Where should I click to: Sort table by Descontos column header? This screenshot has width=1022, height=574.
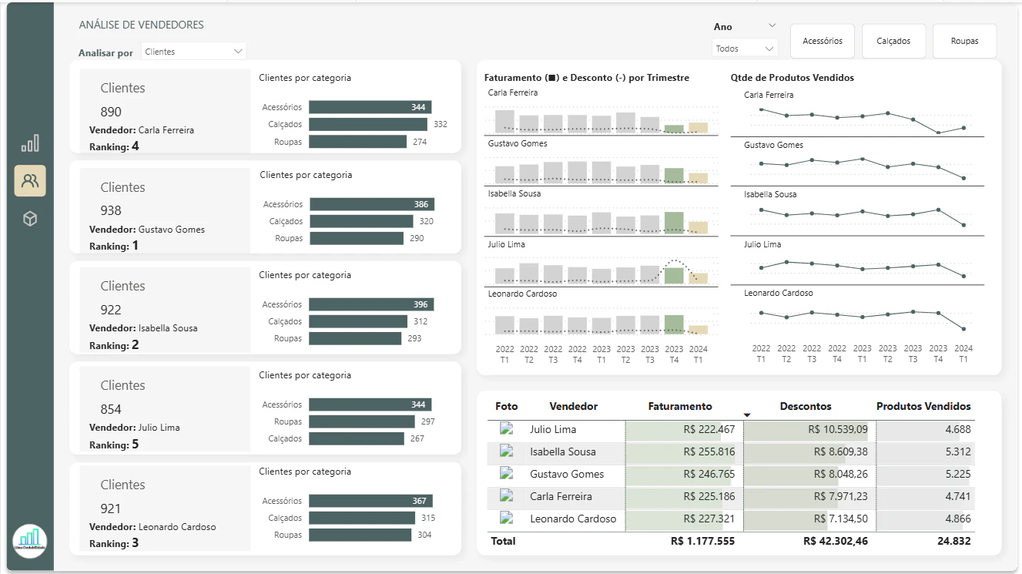[806, 406]
